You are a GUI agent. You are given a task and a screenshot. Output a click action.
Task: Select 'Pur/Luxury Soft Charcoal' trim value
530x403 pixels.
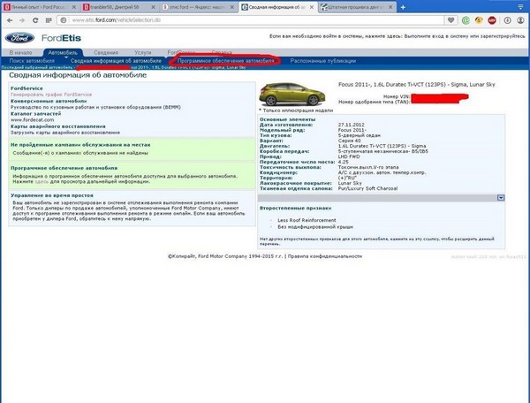[367, 188]
